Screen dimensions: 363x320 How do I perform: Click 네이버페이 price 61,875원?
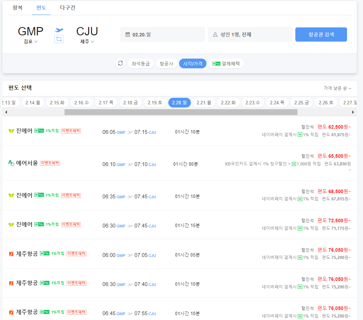[337, 135]
